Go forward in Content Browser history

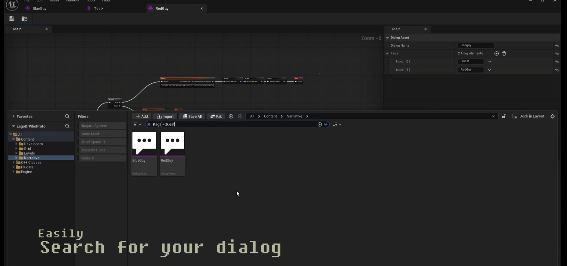tap(240, 116)
